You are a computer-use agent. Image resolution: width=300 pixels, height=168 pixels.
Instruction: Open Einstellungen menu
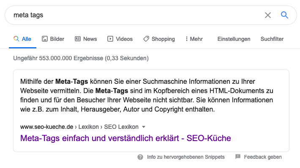pos(234,39)
